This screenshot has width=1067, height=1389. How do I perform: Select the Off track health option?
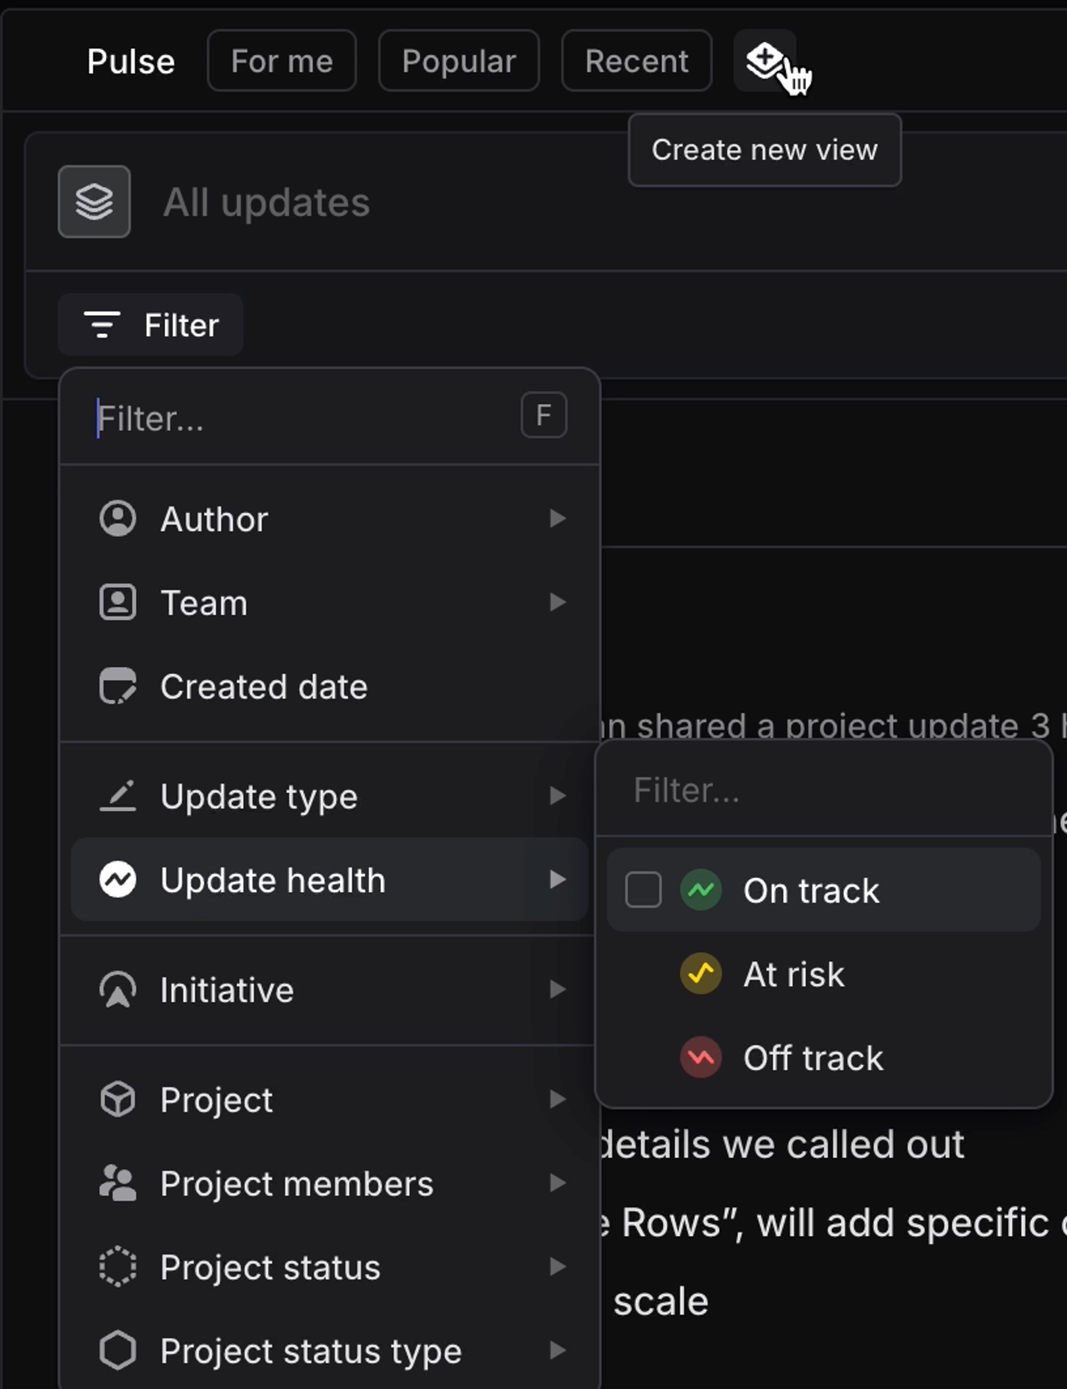pyautogui.click(x=813, y=1058)
